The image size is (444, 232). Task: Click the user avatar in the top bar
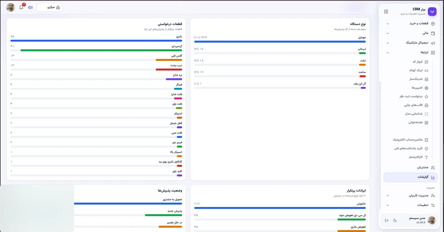coord(11,7)
